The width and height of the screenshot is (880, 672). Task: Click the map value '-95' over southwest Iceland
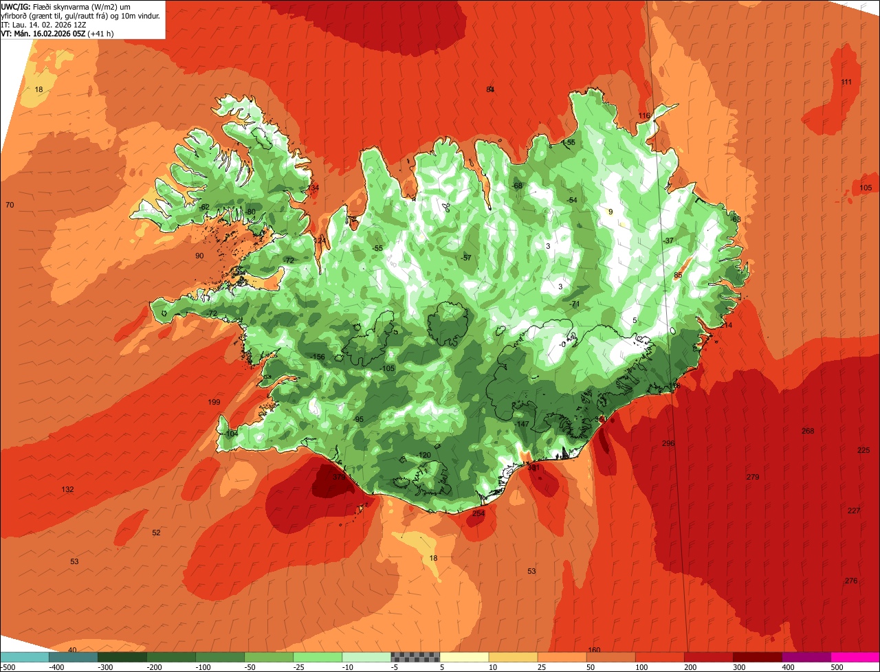coord(358,419)
